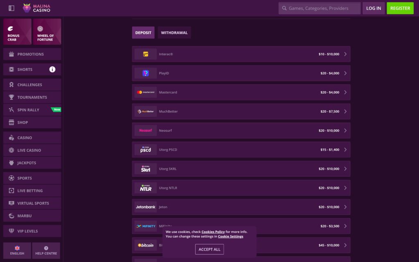Expand the Neosurf deposit method

tap(241, 130)
